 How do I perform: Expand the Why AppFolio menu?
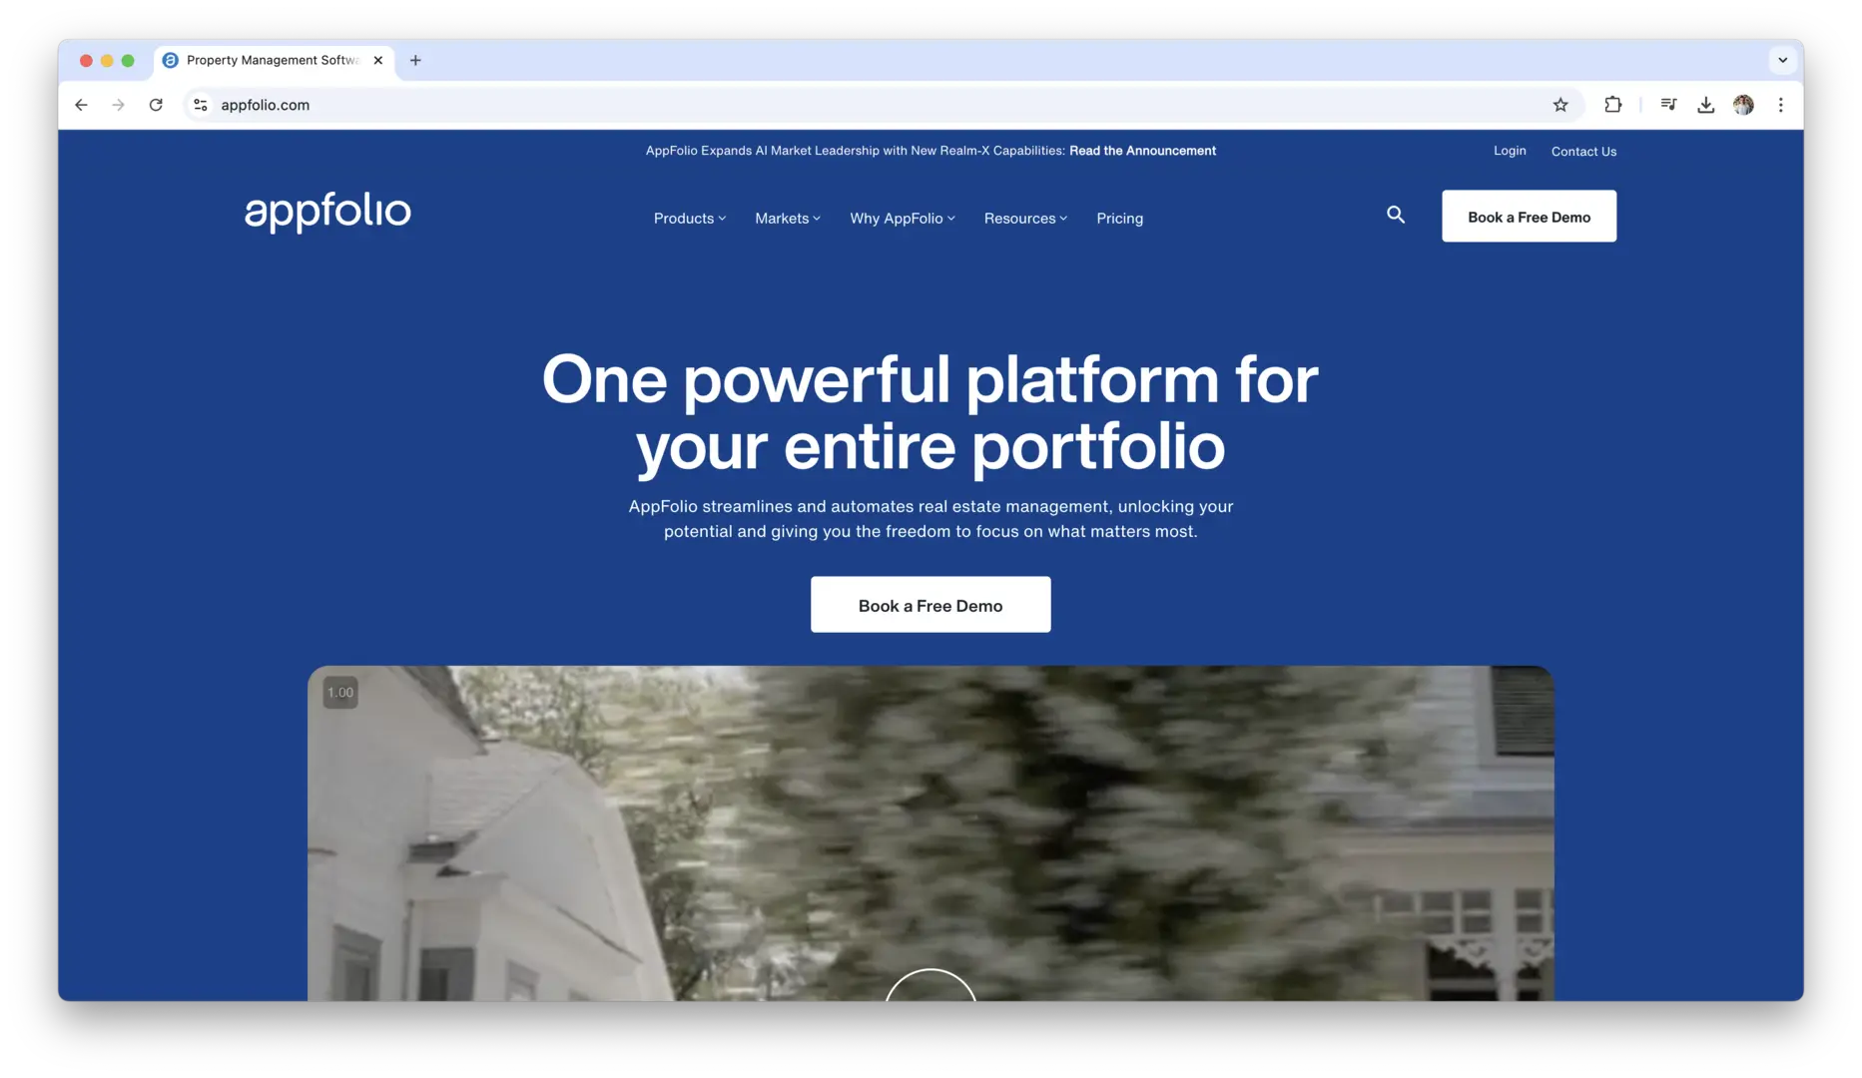(x=903, y=219)
